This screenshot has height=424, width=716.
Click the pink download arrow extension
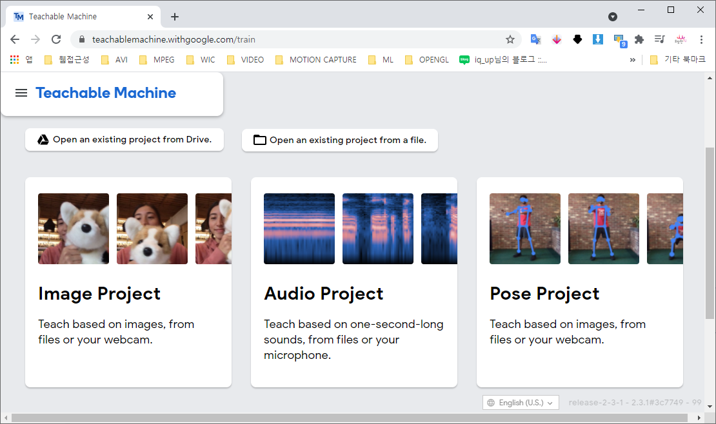[556, 40]
